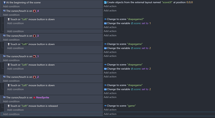
Task: Select the red _4 object icon
Action: [34, 11]
